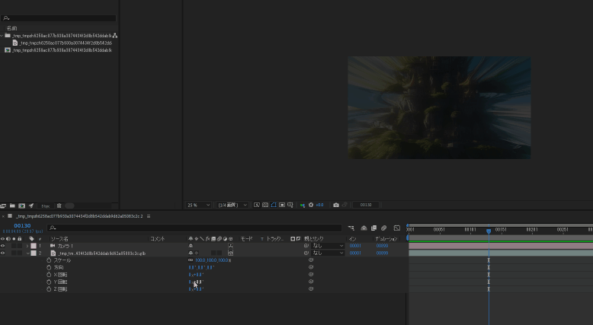Click the reset exposure icon in viewer
The width and height of the screenshot is (593, 325).
(311, 205)
